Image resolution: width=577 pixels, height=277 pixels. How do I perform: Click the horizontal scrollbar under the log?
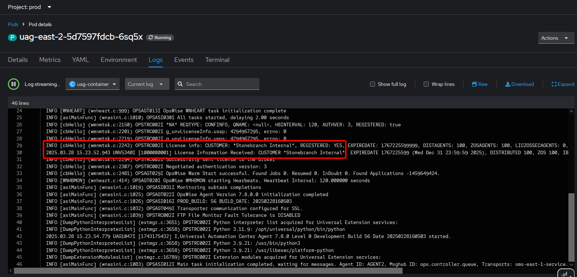pos(208,271)
